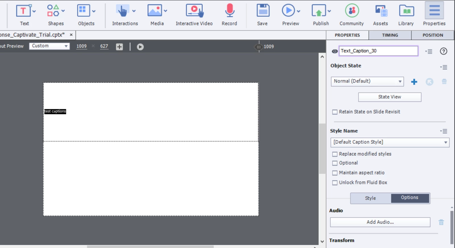Expand the Preview dropdown arrow
This screenshot has height=248, width=455.
(x=299, y=11)
